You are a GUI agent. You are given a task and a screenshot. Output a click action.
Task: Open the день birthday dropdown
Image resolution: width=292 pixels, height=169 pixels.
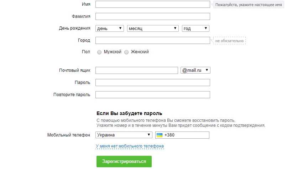coord(110,28)
